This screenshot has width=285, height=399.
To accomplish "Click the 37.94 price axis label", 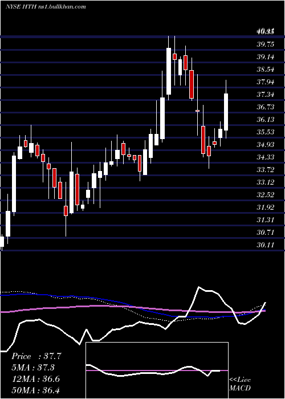I will pyautogui.click(x=266, y=82).
